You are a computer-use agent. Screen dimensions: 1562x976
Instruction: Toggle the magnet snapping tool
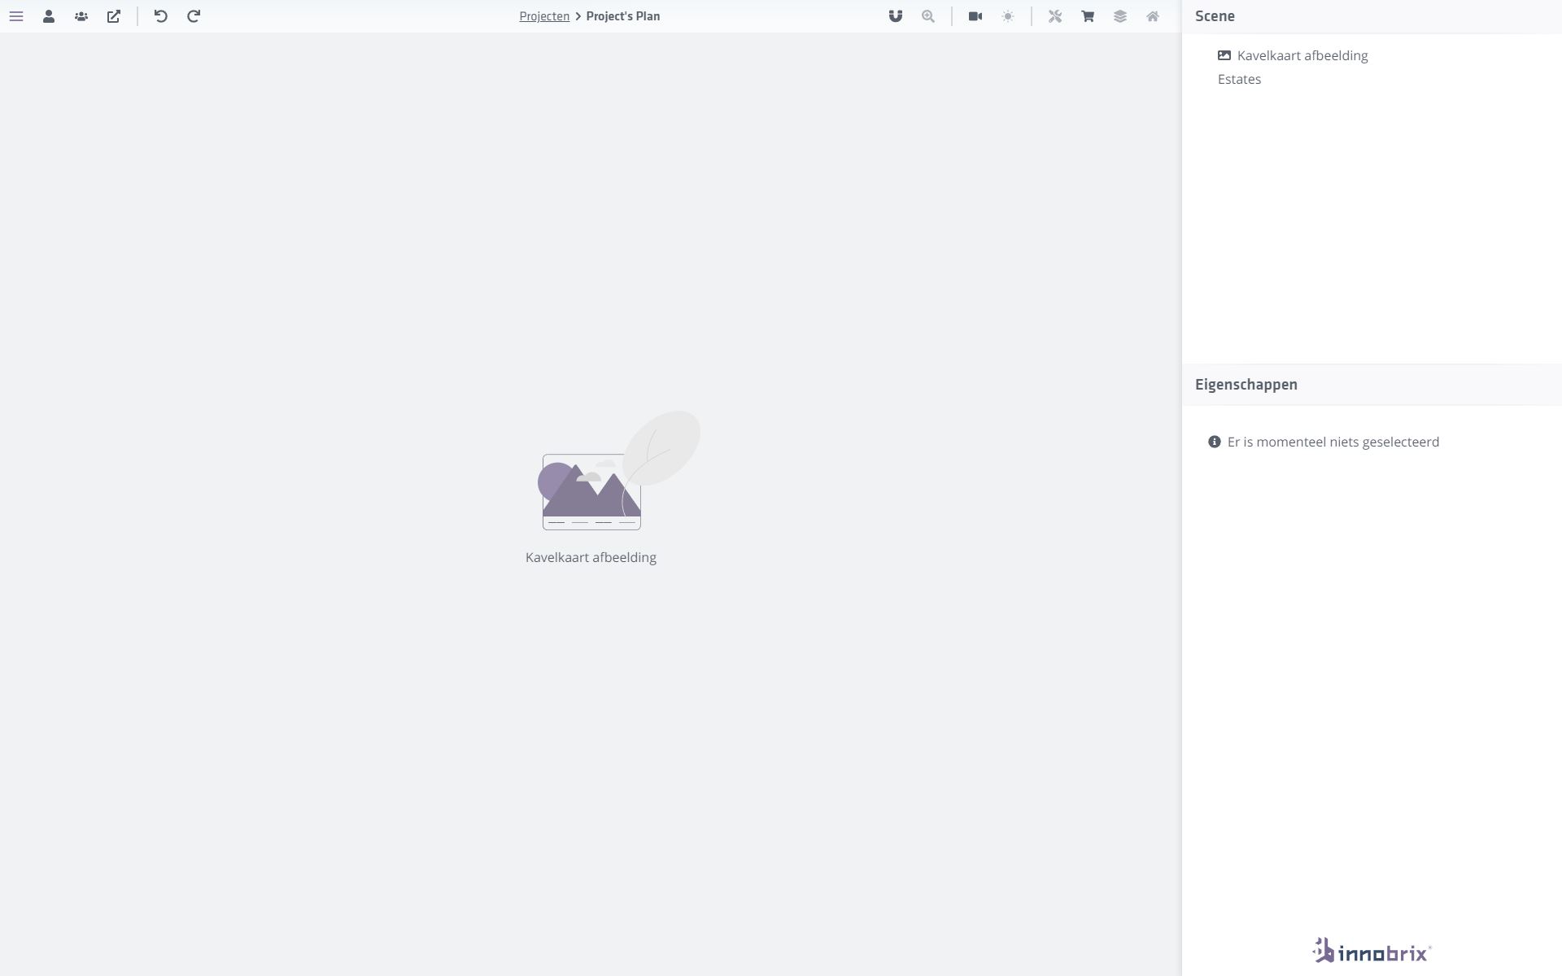click(x=896, y=16)
